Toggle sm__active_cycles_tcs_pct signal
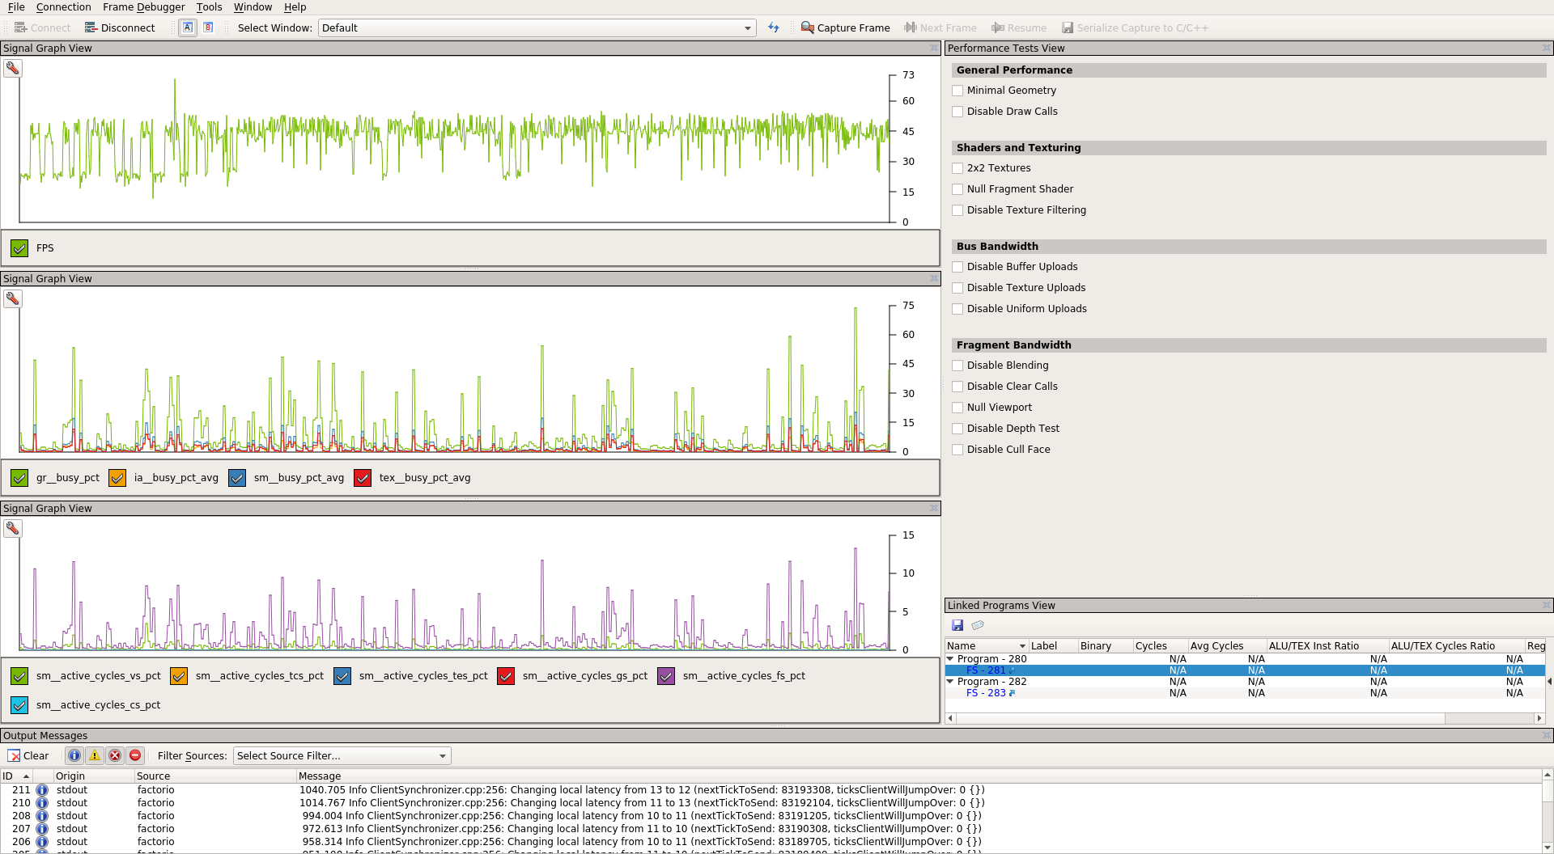This screenshot has width=1554, height=854. point(179,676)
